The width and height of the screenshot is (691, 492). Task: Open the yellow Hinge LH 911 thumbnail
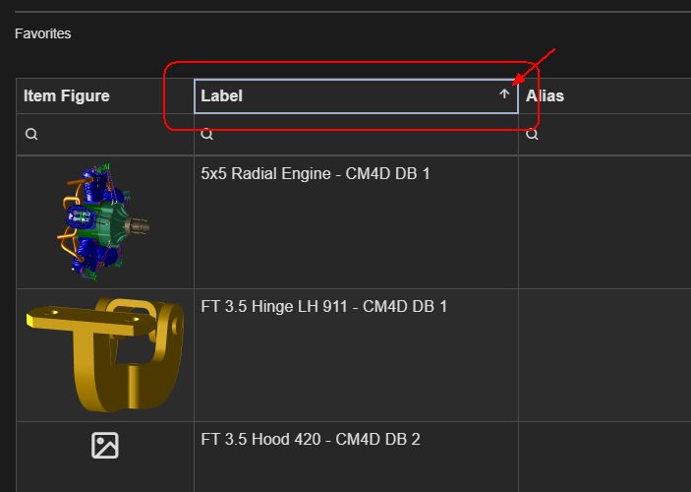(104, 353)
